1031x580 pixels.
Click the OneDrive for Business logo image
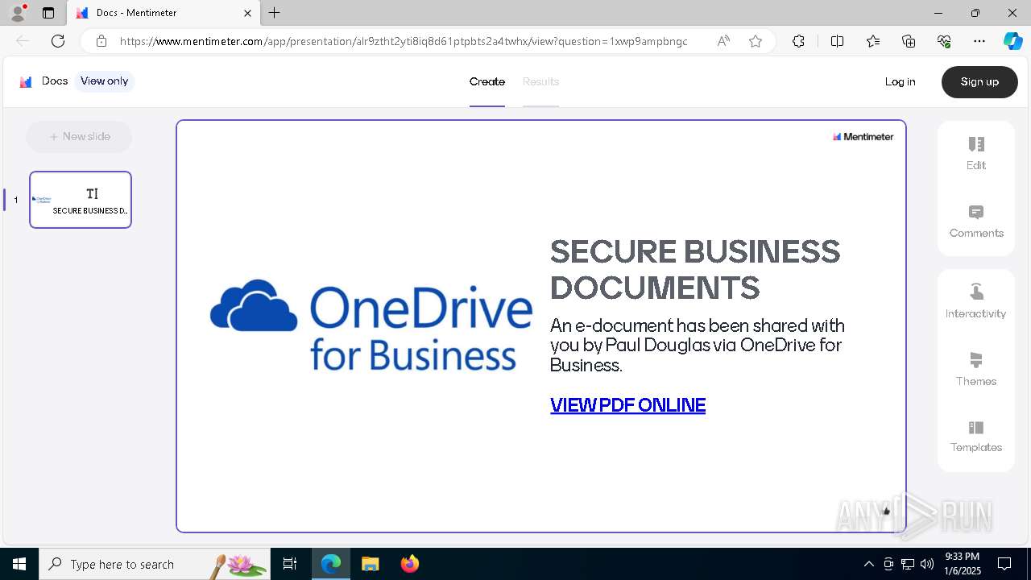[x=371, y=325]
